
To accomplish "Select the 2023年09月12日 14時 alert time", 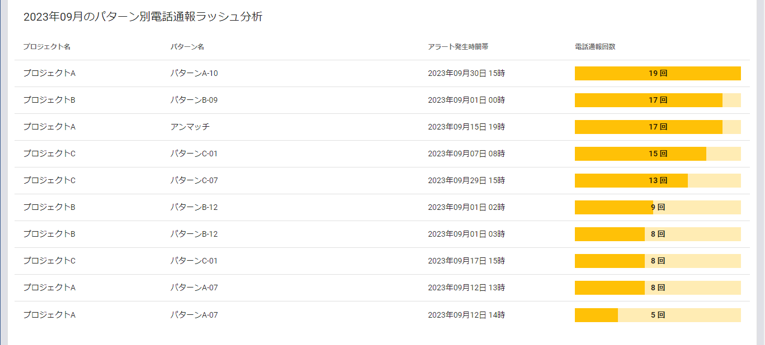I will [x=466, y=315].
